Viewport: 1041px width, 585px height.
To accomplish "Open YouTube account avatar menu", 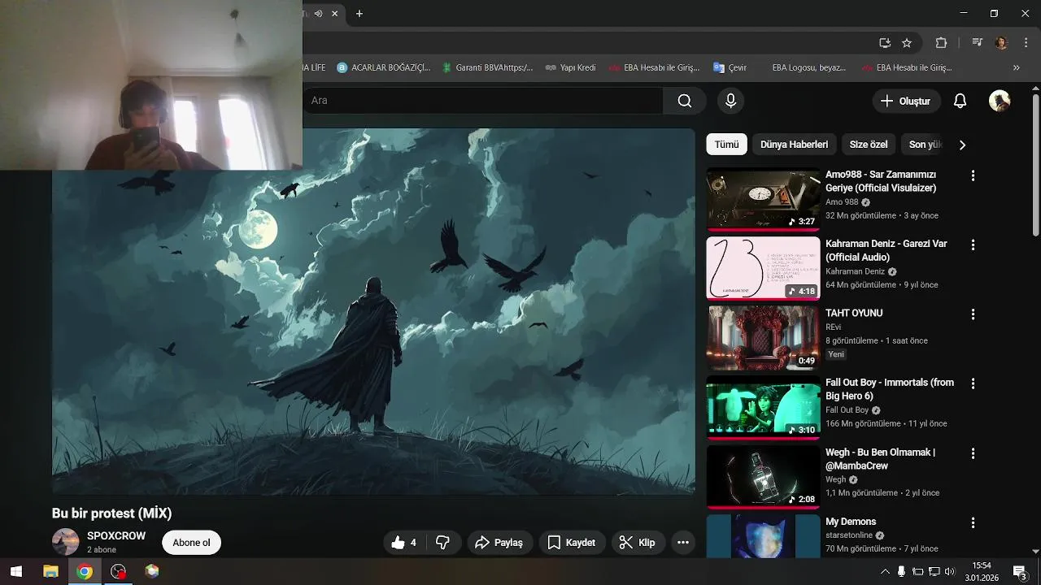I will point(1000,101).
